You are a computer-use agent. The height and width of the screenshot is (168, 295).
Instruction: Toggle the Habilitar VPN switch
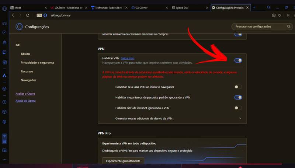(238, 60)
